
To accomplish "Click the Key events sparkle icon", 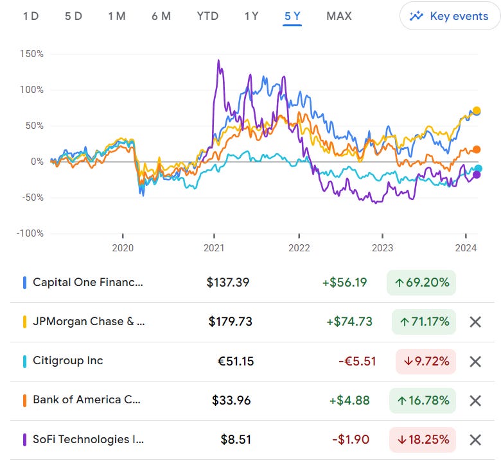I will point(416,16).
